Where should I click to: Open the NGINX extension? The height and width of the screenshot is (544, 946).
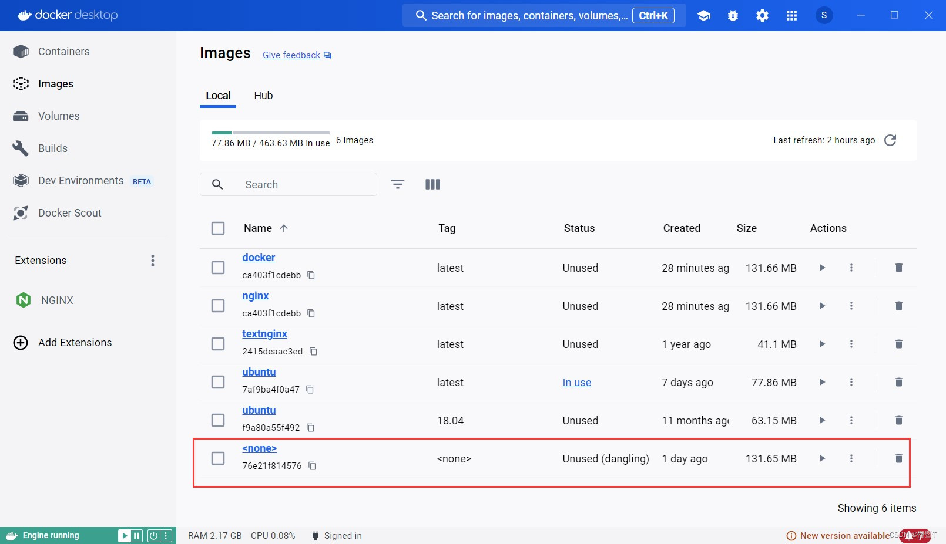(x=57, y=300)
